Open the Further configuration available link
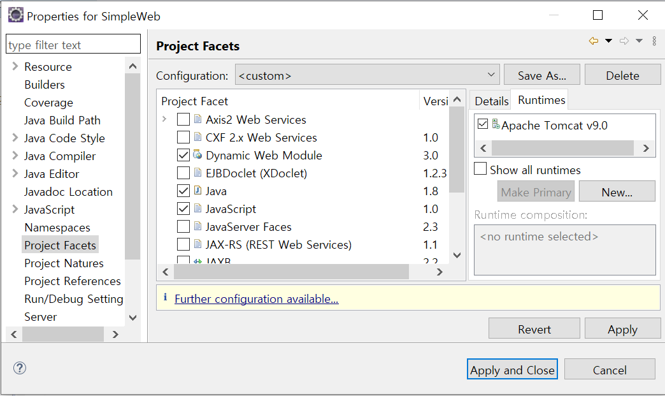Image resolution: width=665 pixels, height=396 pixels. pos(256,298)
